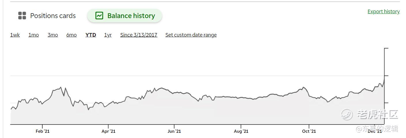Switch to the 1yr range
Screen dimensions: 406x138
(108, 35)
